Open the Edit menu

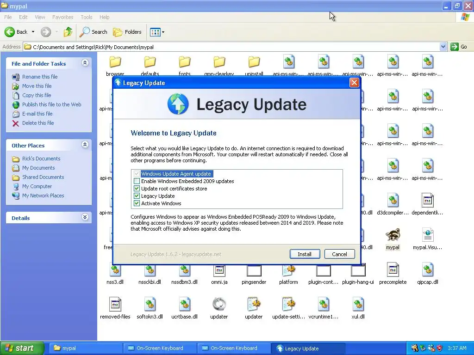(23, 17)
